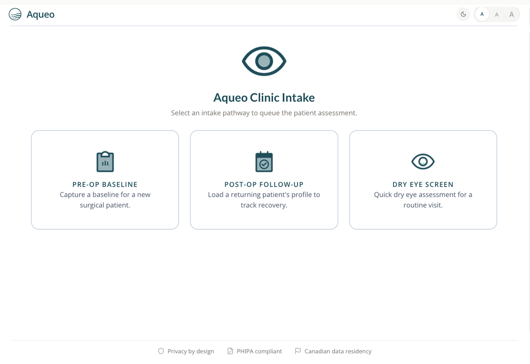The image size is (530, 364).
Task: Click the 'PHIPA compliant' footer text
Action: coord(259,351)
